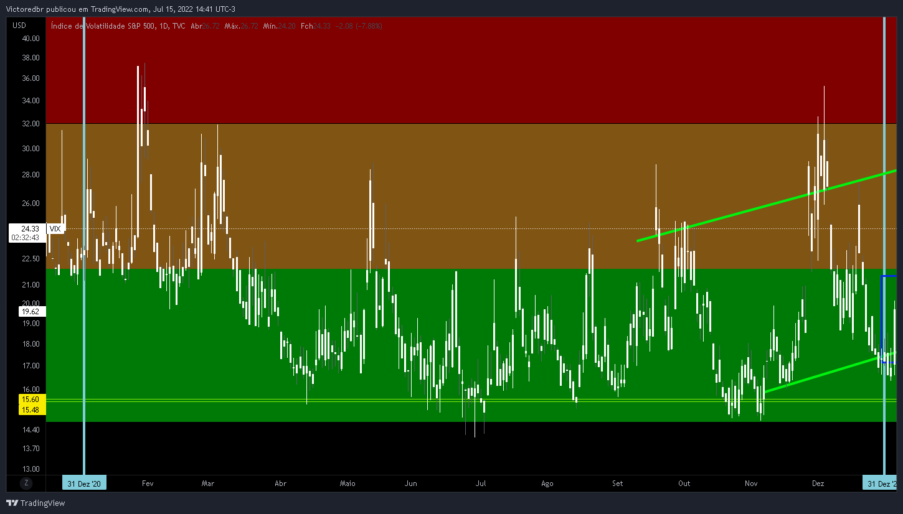The image size is (903, 514).
Task: Click the Nov month label on the time axis
Action: pos(751,484)
